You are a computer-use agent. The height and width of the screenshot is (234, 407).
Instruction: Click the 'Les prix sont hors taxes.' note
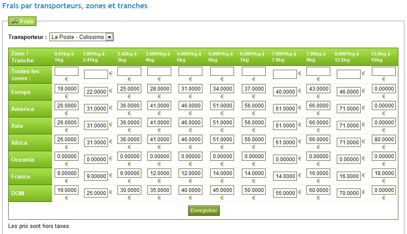click(x=39, y=226)
